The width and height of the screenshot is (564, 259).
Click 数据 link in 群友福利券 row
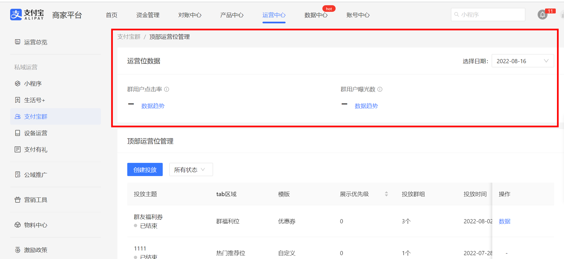(505, 221)
